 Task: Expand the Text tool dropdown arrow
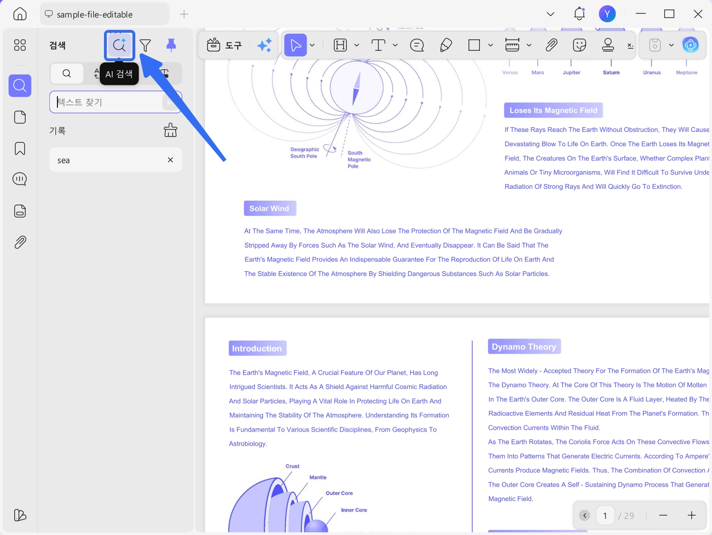tap(395, 45)
